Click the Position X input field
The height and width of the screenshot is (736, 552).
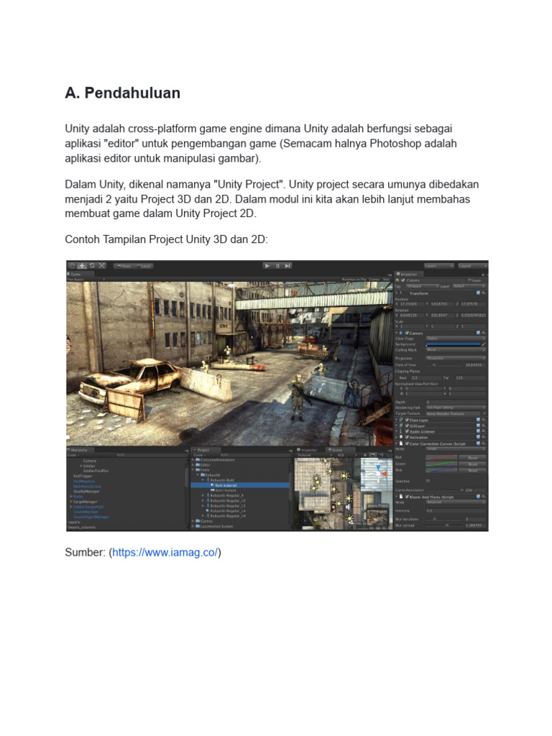tap(412, 304)
